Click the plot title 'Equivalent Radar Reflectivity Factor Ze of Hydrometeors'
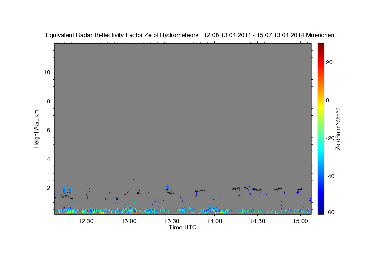 (x=122, y=35)
